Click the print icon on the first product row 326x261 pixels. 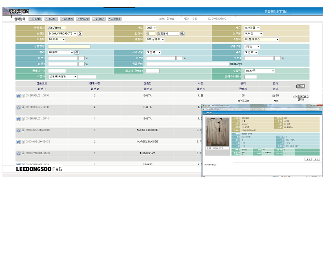(x=18, y=95)
